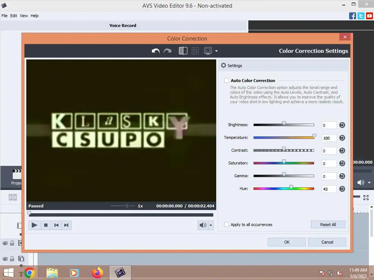Toggle lock on lower timeline track

tap(12, 258)
